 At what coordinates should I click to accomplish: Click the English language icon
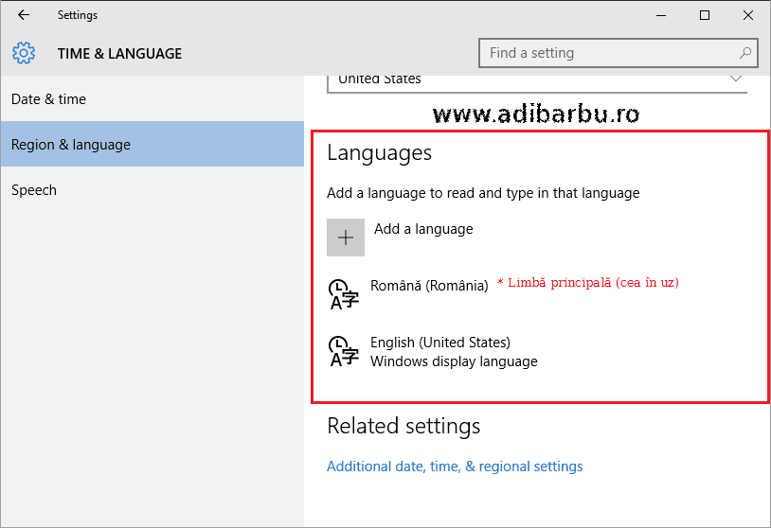[x=343, y=351]
